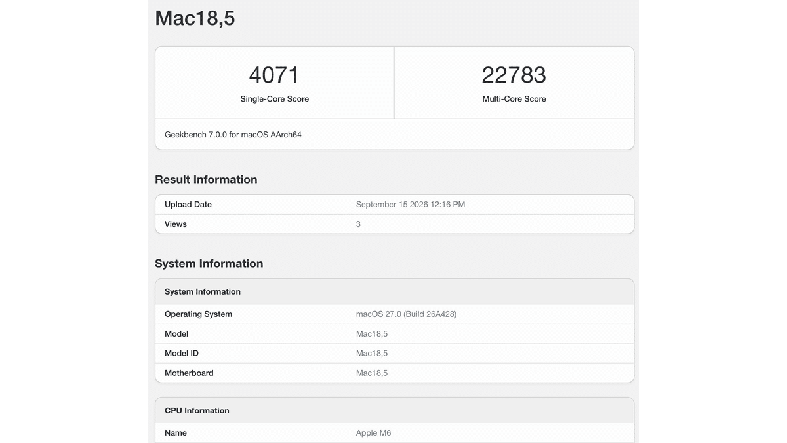Select the macOS 27.0 (Build 26A428) value
Viewport: 787px width, 443px height.
pos(406,314)
